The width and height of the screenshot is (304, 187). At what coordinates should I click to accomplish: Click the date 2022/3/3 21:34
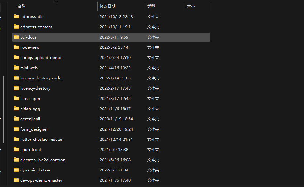click(114, 170)
